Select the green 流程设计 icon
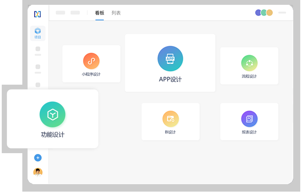Screen dimensions: 302x192 coord(249,63)
